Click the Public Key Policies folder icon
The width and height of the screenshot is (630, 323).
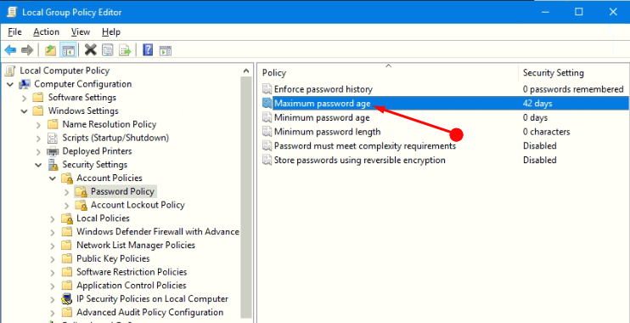(x=67, y=258)
